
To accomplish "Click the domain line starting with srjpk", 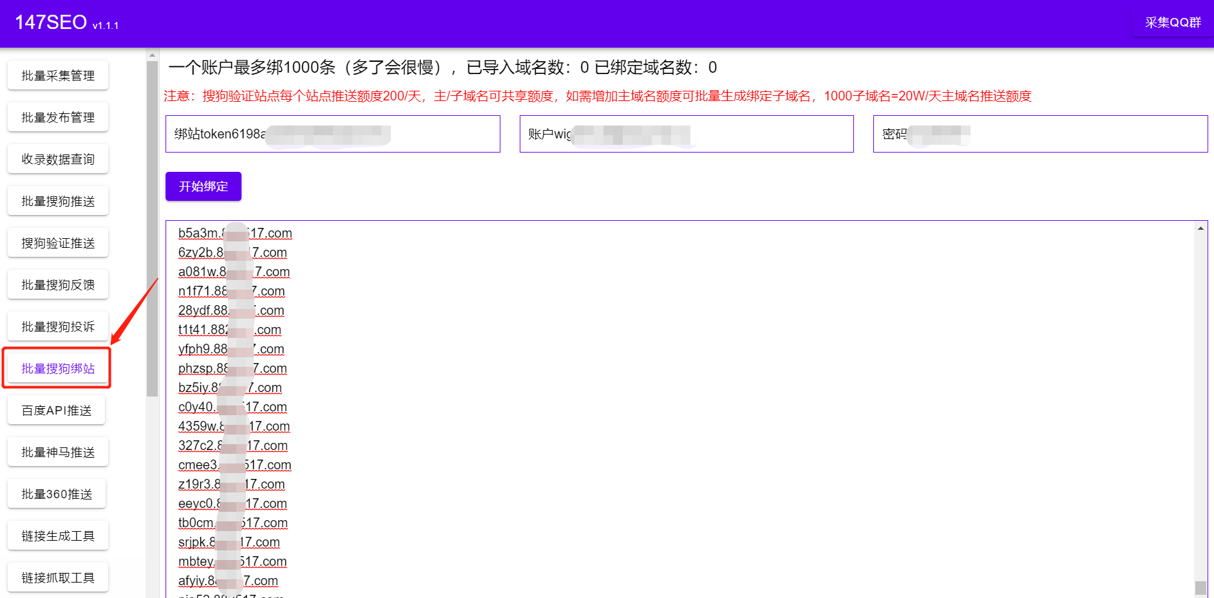I will [229, 542].
